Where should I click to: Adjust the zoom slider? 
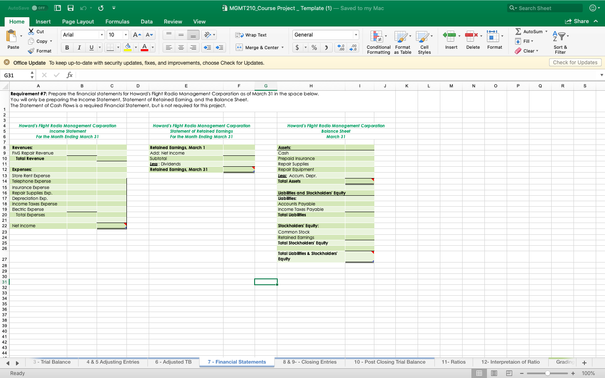pyautogui.click(x=547, y=373)
